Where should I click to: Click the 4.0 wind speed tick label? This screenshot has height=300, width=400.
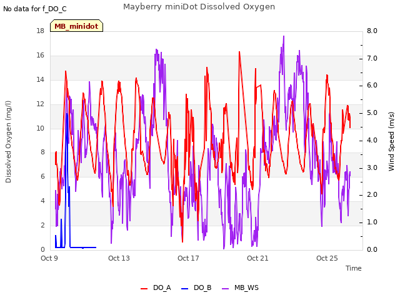coord(372,140)
